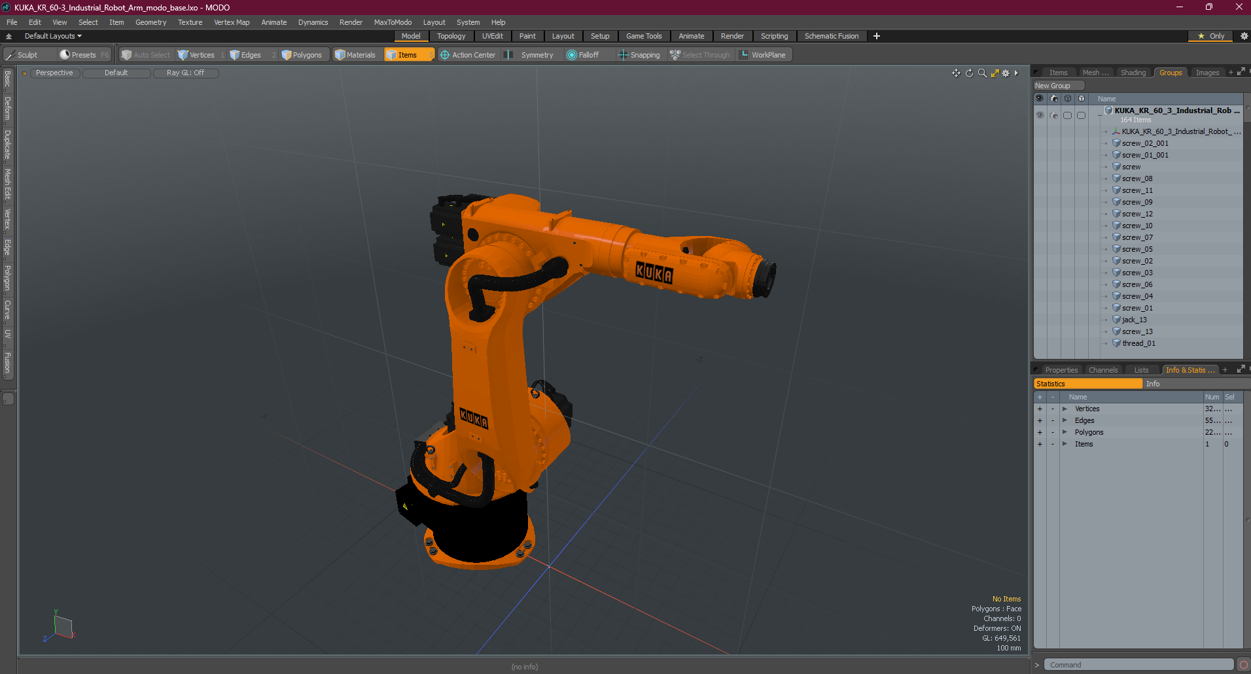Open the viewport settings gear
This screenshot has height=674, width=1251.
(x=1006, y=73)
